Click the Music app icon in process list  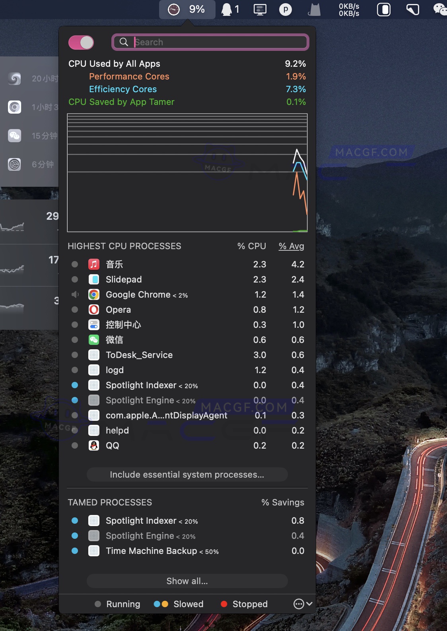click(x=94, y=264)
